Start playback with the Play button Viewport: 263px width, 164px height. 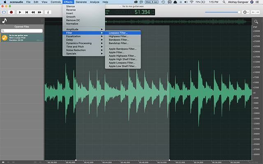point(20,12)
